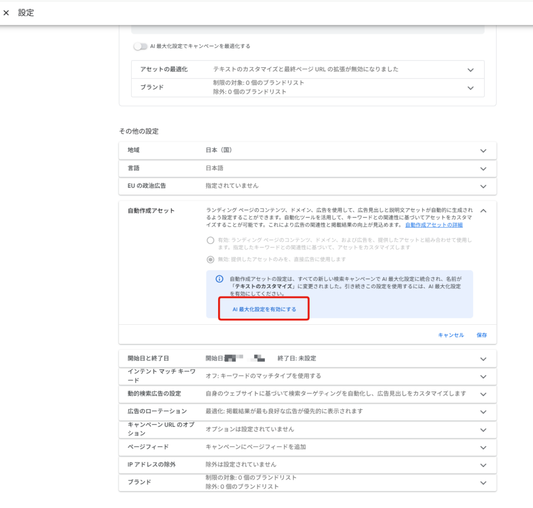Viewport: 533px width, 508px height.
Task: Expand インテント マッチ キーワード row chevron
Action: pyautogui.click(x=483, y=377)
